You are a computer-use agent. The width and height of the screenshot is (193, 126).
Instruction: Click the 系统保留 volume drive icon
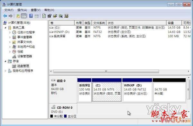[x=51, y=36]
